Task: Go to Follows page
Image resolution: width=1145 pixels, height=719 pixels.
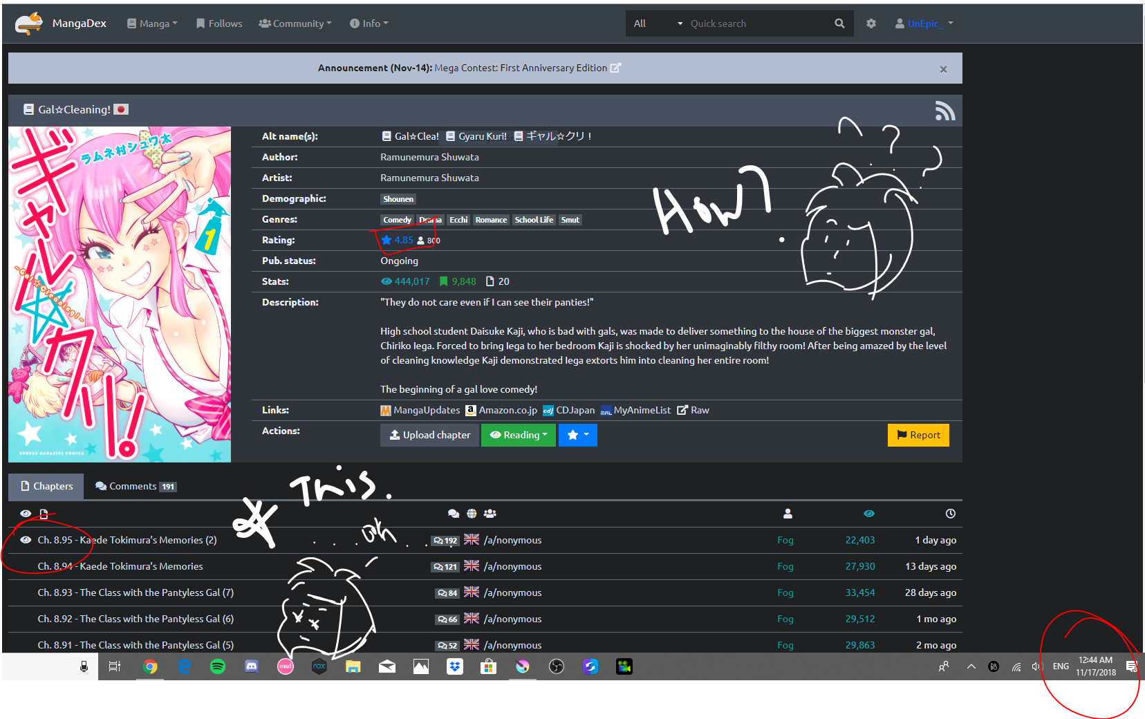Action: click(x=219, y=24)
